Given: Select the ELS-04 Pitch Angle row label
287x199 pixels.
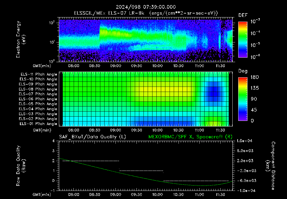Looking at the screenshot, I should tap(38, 109).
